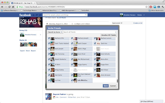Open TwitterBot bookmark
The width and height of the screenshot is (165, 103).
84,10
